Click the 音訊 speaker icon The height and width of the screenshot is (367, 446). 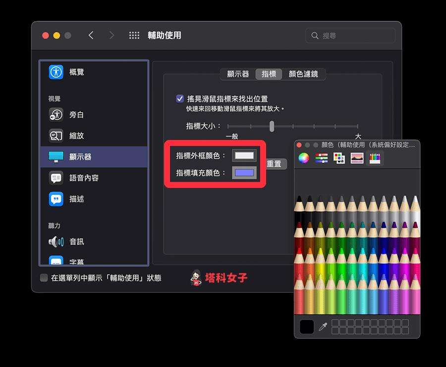56,241
